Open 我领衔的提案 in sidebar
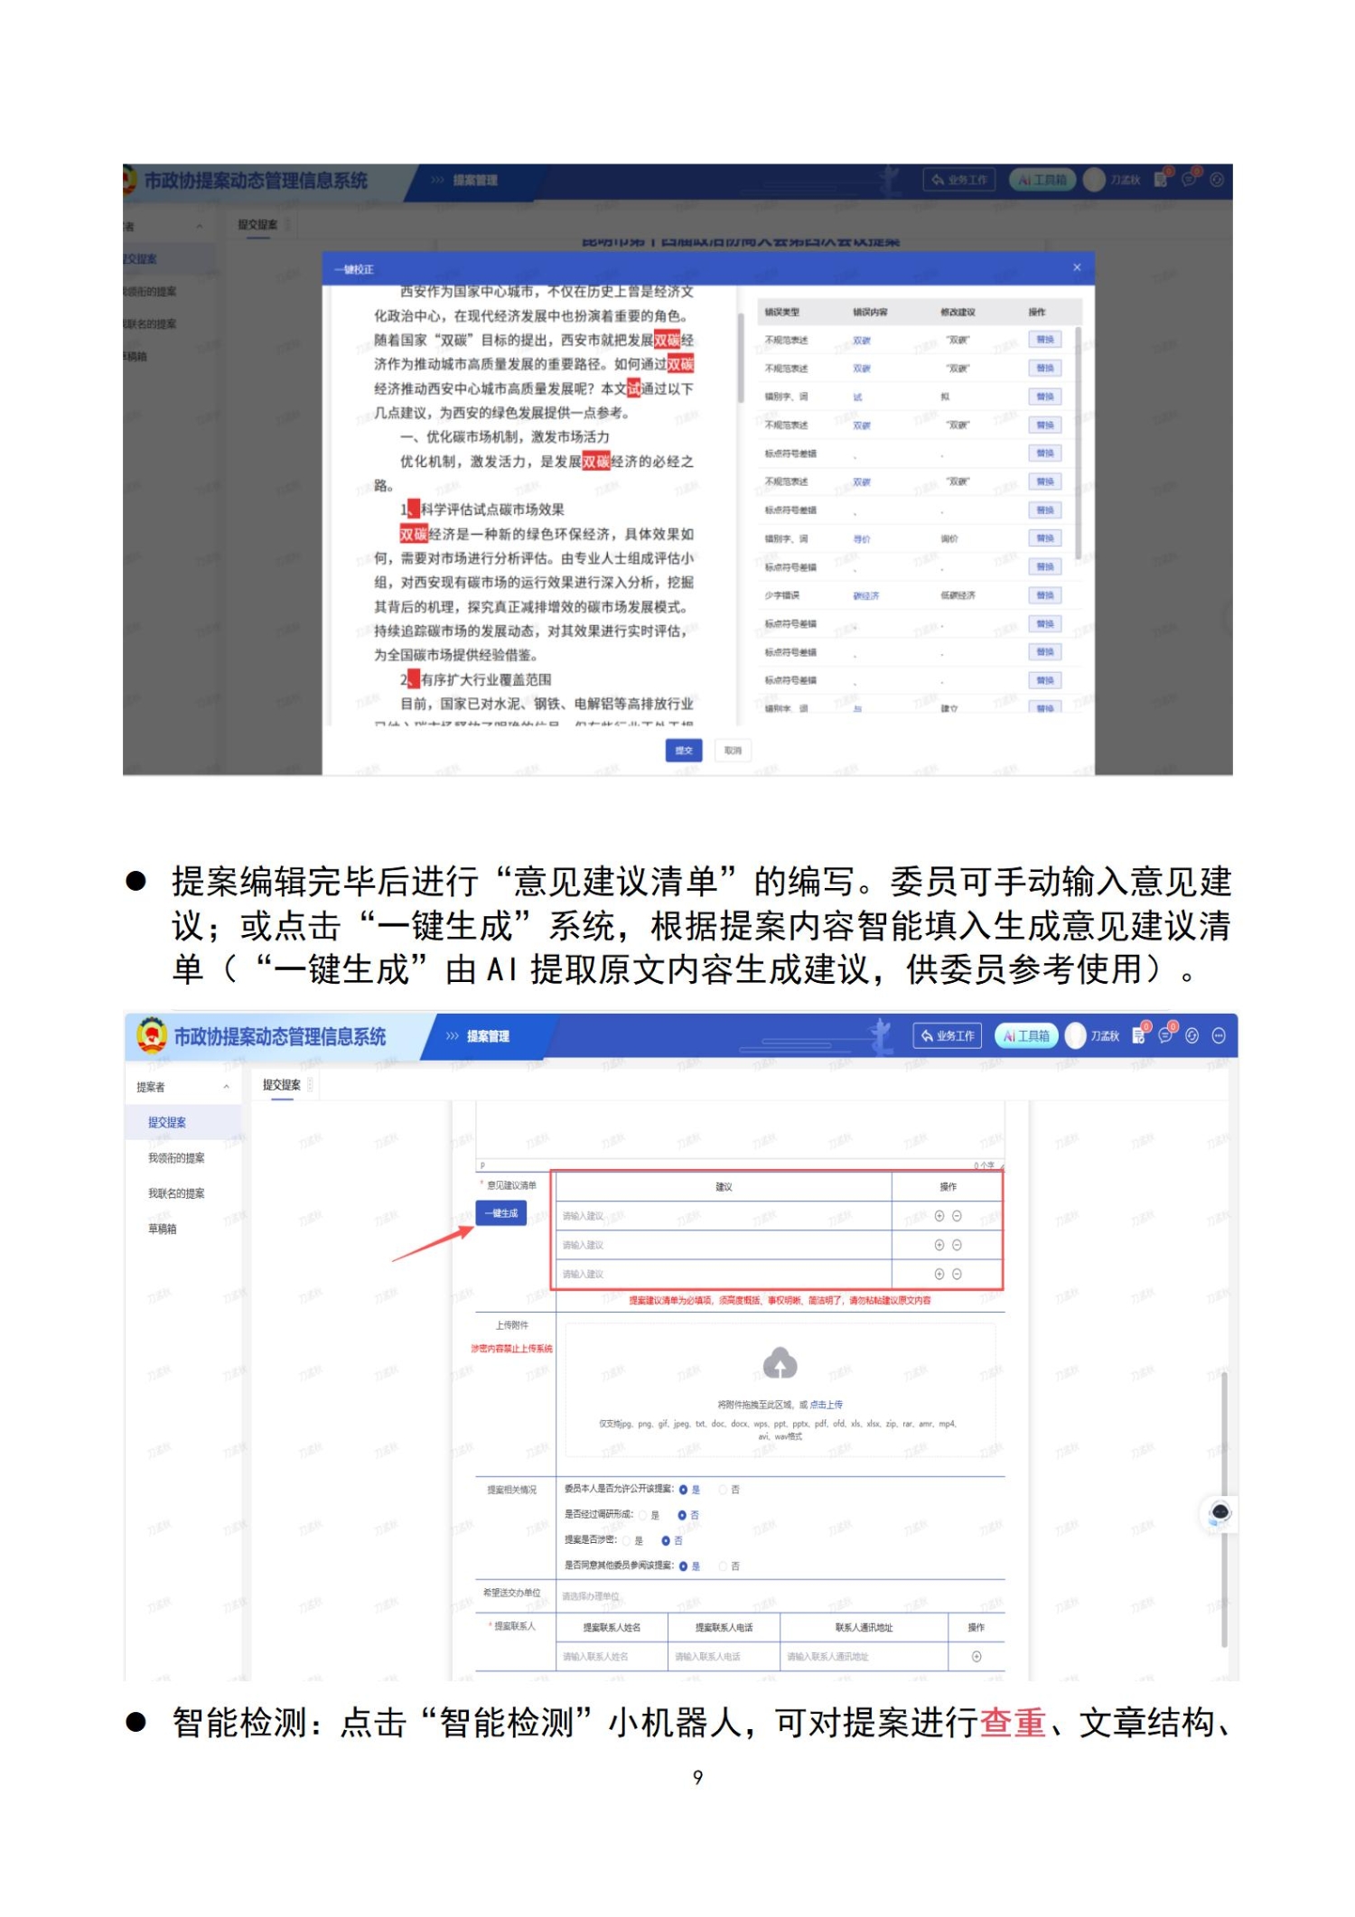This screenshot has height=1917, width=1355. click(x=176, y=1157)
